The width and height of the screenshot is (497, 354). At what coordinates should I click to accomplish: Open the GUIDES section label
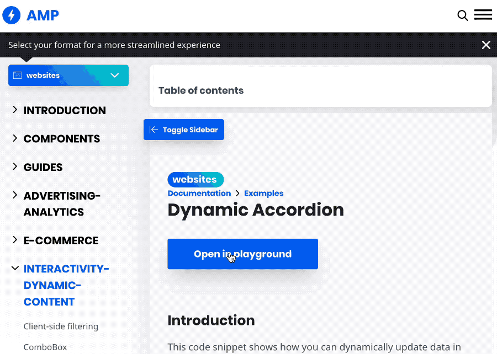[x=43, y=168]
